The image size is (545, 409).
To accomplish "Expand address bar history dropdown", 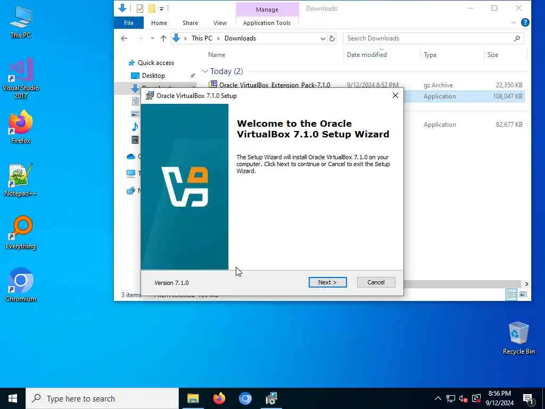I will 323,38.
